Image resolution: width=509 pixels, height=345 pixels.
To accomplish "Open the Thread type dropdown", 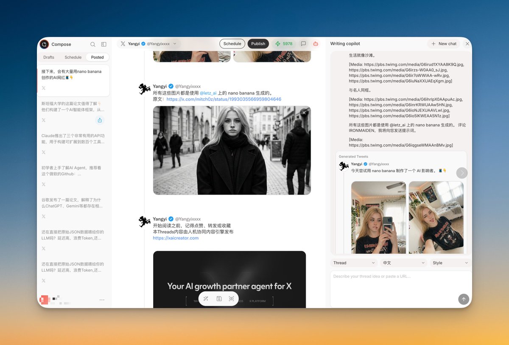I will point(354,263).
